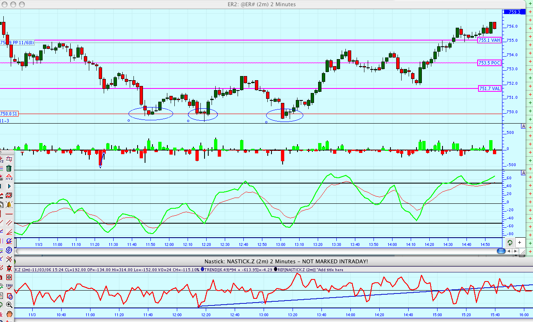
Task: Select the horizontal red line drawing tool
Action: 9,214
